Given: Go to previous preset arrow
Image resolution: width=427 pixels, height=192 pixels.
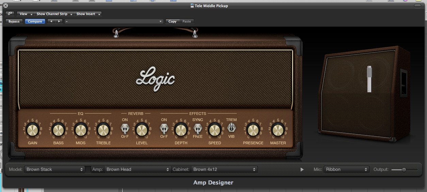Looking at the screenshot, I should (x=51, y=21).
